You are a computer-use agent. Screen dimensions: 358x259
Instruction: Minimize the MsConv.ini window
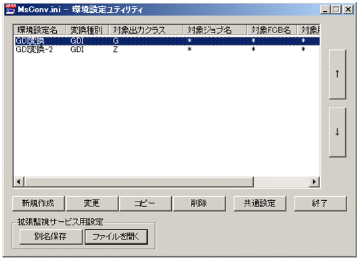[x=325, y=9]
